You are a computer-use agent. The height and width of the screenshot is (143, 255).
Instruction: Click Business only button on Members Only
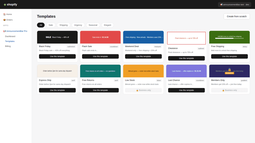(229, 90)
